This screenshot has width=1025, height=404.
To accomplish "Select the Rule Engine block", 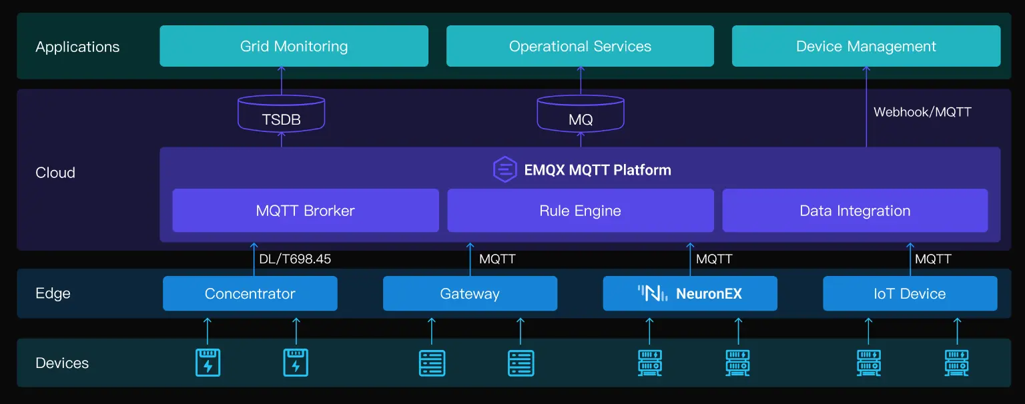I will pos(580,211).
